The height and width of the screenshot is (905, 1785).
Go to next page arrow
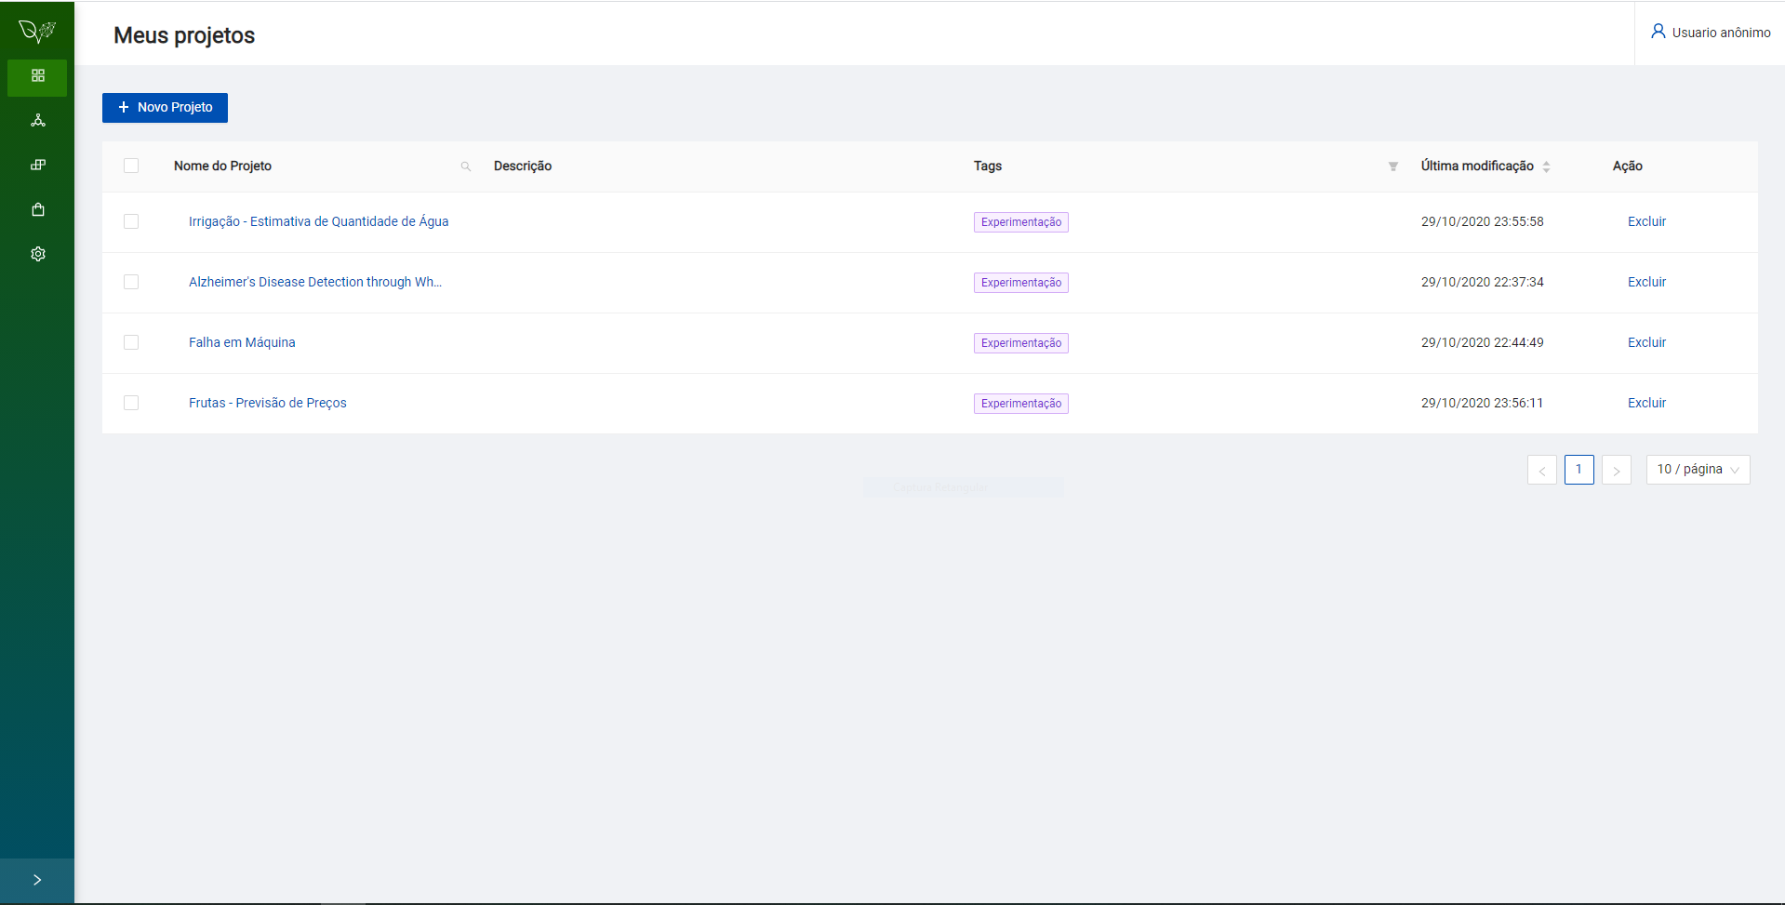[1617, 470]
